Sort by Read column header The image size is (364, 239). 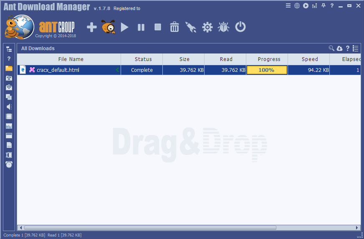pyautogui.click(x=225, y=59)
